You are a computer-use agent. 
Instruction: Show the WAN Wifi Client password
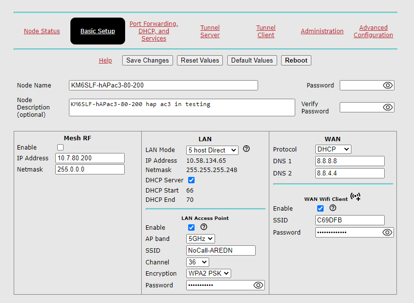tap(389, 232)
